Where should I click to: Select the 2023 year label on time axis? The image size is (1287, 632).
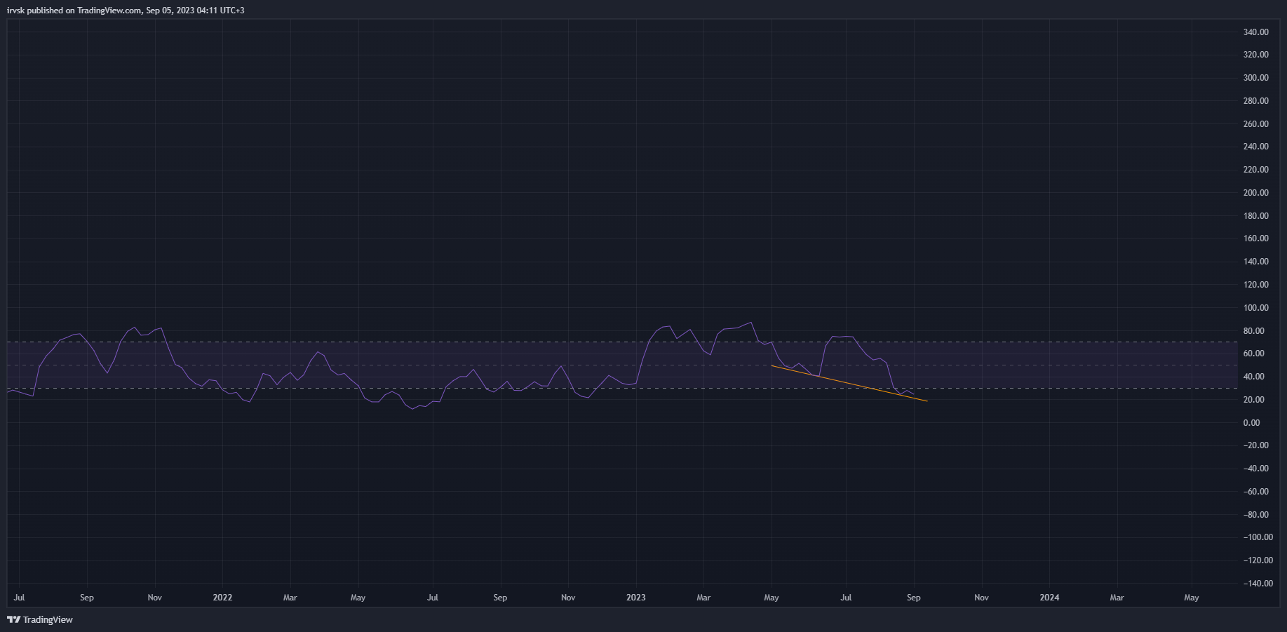(636, 598)
